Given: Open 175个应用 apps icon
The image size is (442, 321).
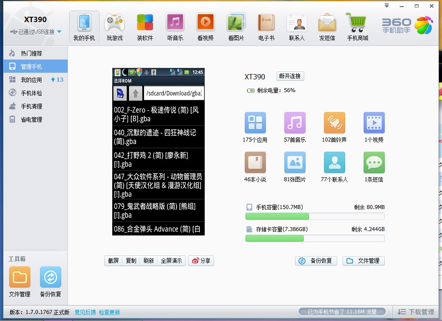Looking at the screenshot, I should click(255, 123).
